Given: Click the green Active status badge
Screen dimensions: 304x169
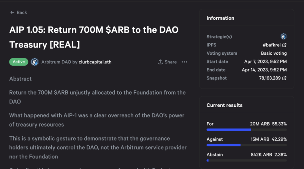Looking at the screenshot, I should pos(19,62).
